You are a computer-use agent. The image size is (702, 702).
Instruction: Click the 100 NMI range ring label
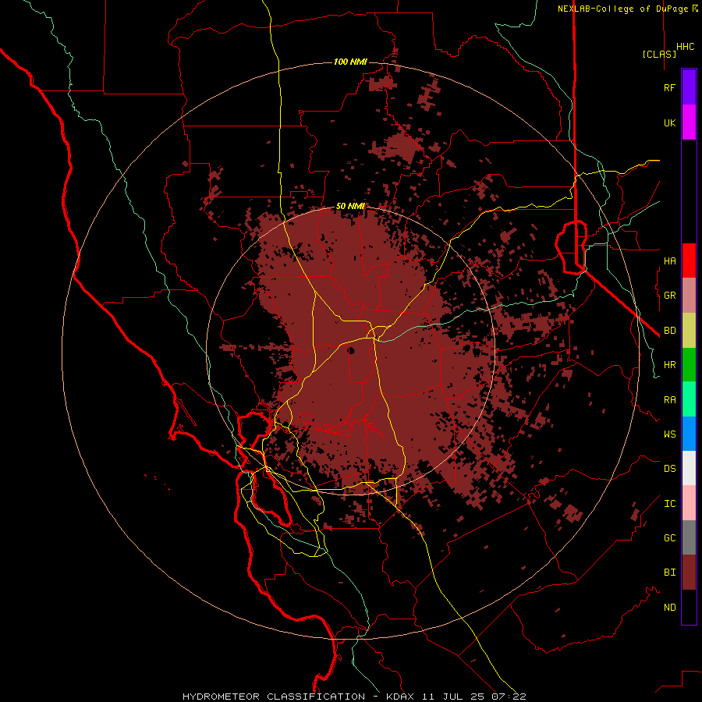click(x=350, y=62)
